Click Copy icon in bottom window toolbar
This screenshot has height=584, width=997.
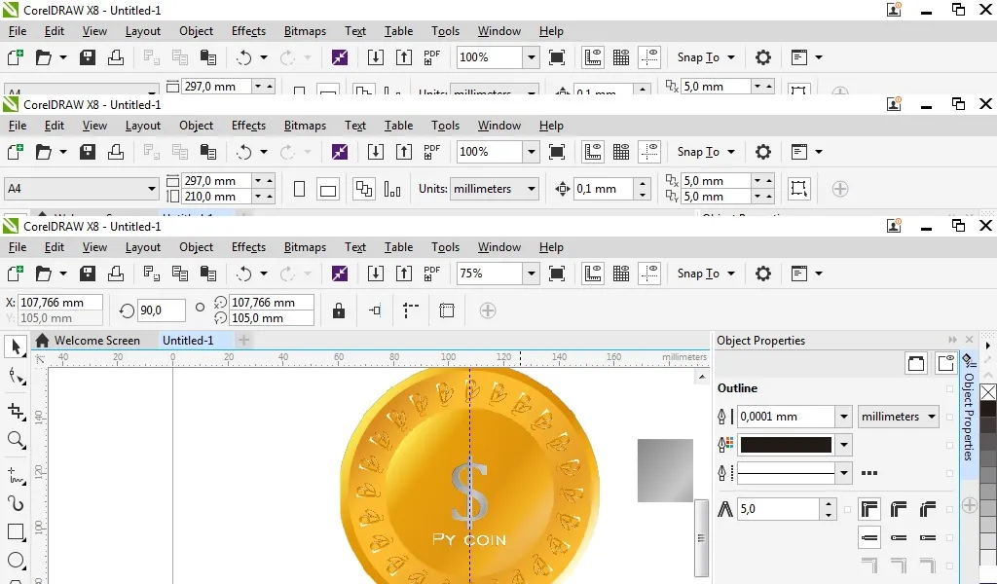180,274
